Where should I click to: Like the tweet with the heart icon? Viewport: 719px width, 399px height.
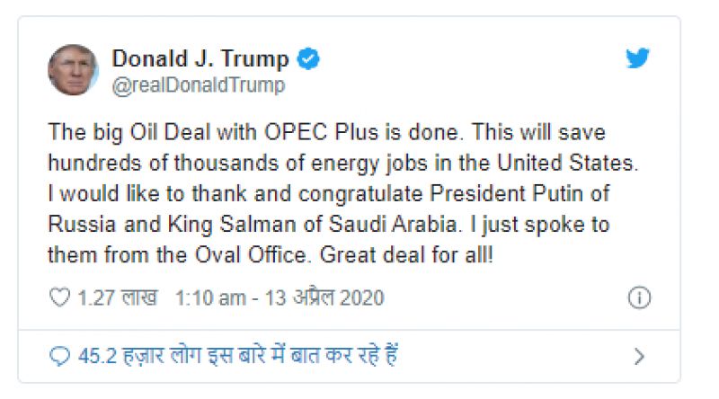[59, 297]
